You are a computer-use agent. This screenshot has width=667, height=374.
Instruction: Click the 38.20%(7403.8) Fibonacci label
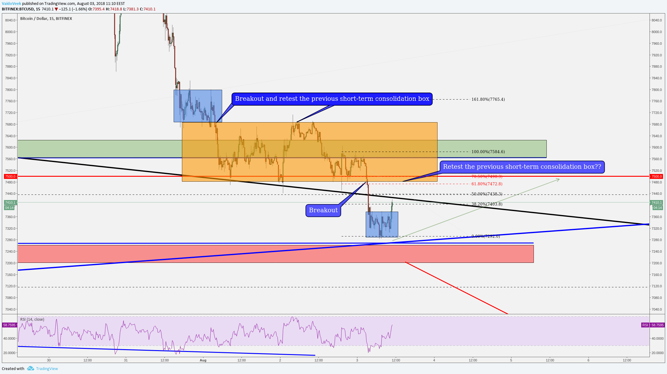click(487, 204)
